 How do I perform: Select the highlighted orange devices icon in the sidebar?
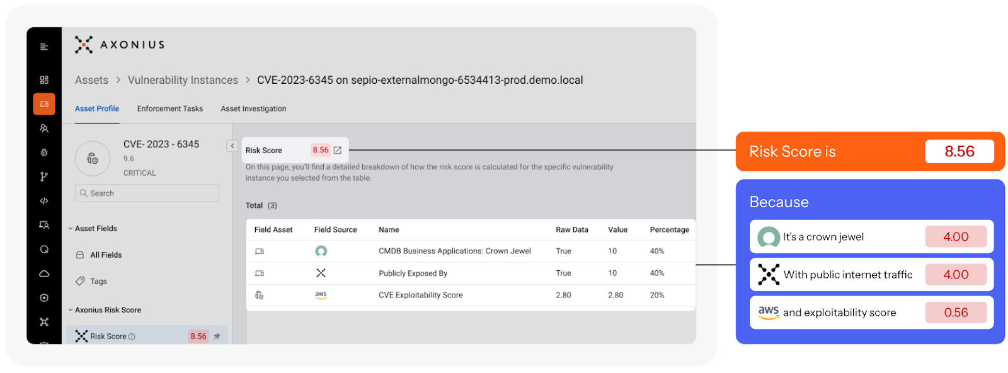tap(44, 104)
